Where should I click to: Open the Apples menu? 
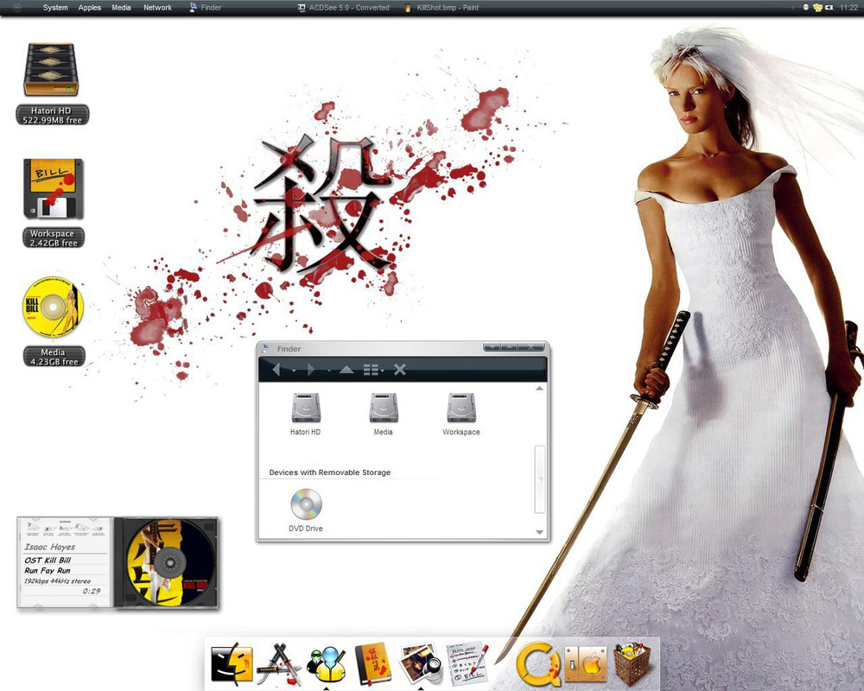click(x=89, y=8)
